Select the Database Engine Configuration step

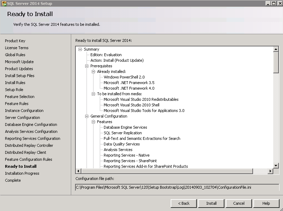(x=31, y=125)
